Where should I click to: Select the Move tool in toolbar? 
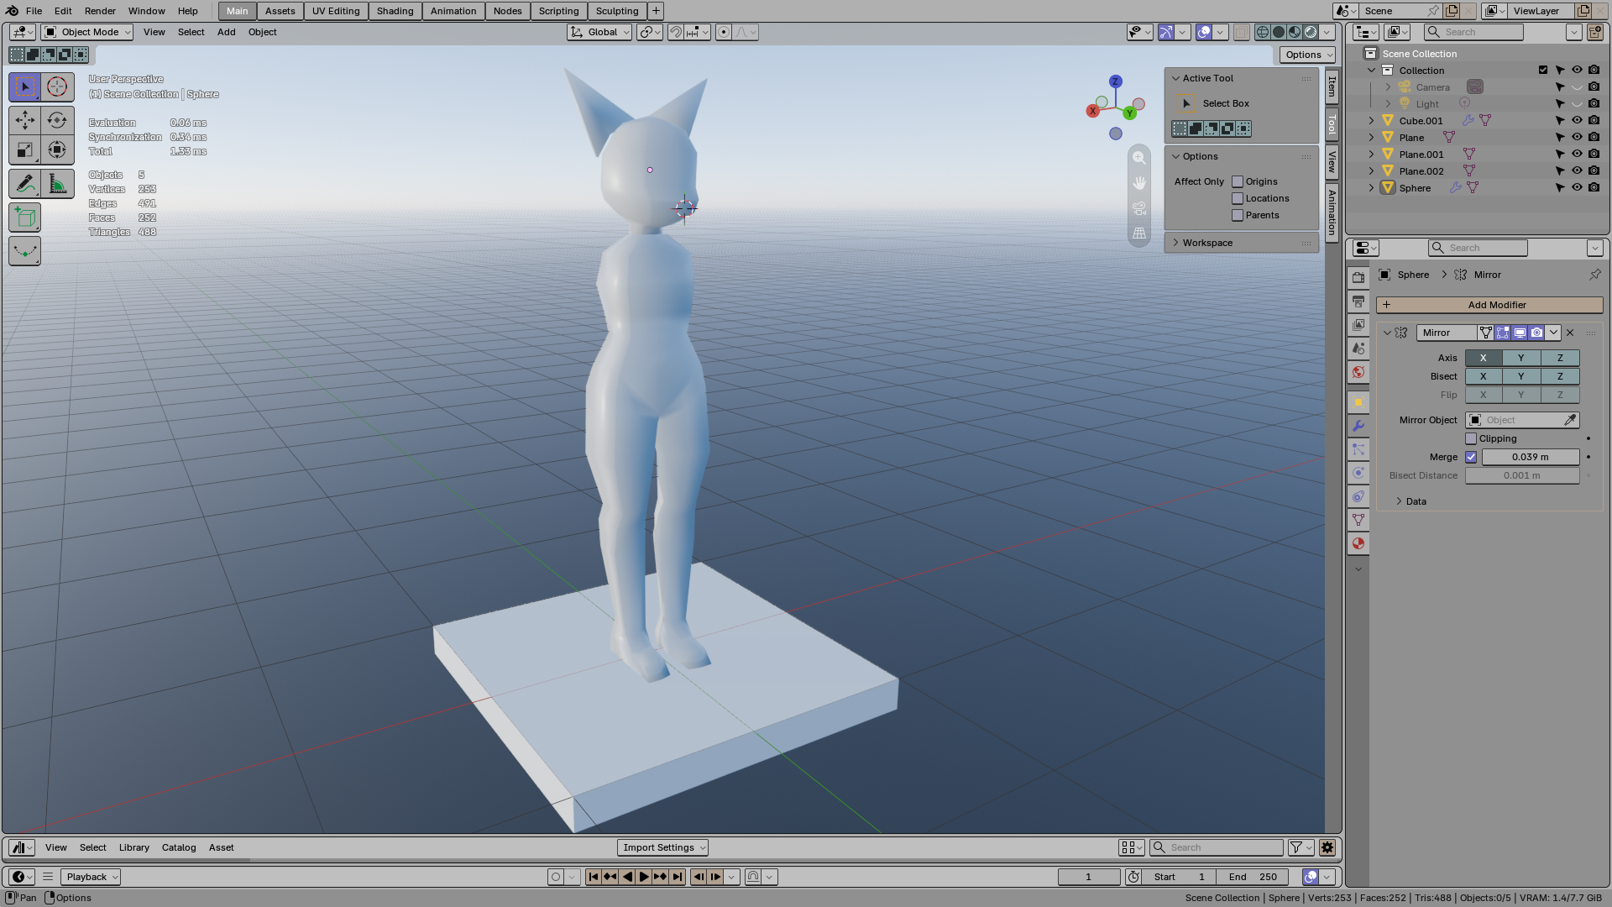[x=24, y=120]
